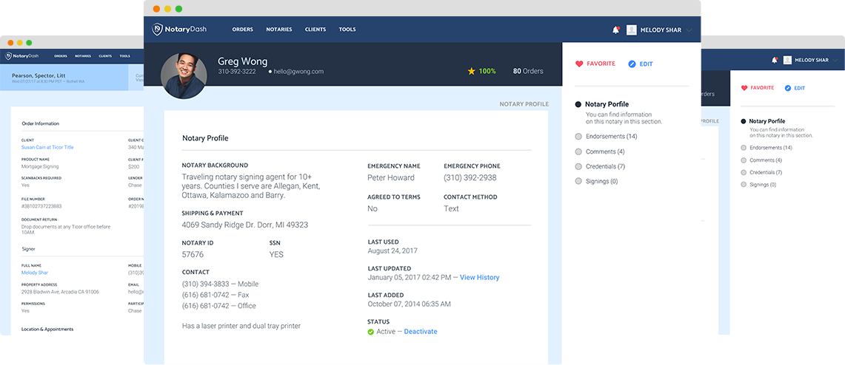Click Melody Shar's avatar in main header
This screenshot has width=845, height=365.
point(632,30)
